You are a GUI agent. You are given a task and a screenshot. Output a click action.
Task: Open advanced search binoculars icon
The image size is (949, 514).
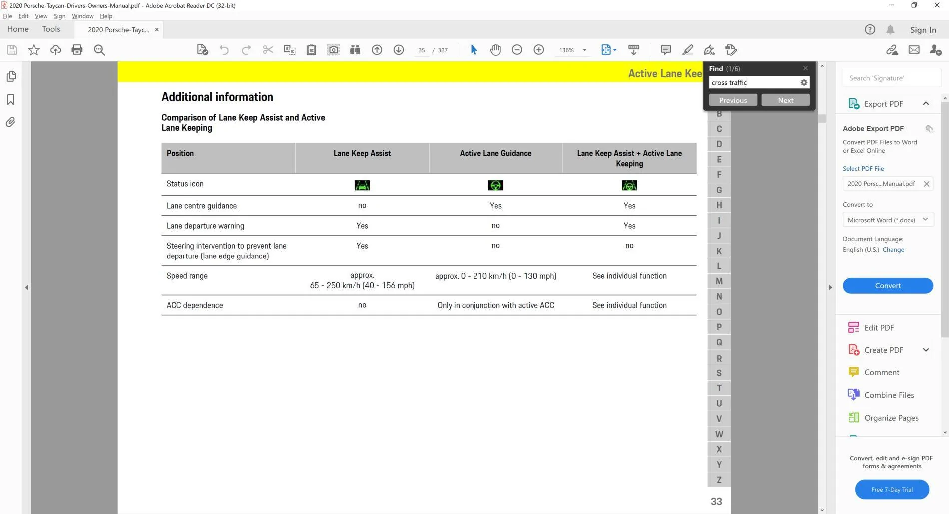355,50
